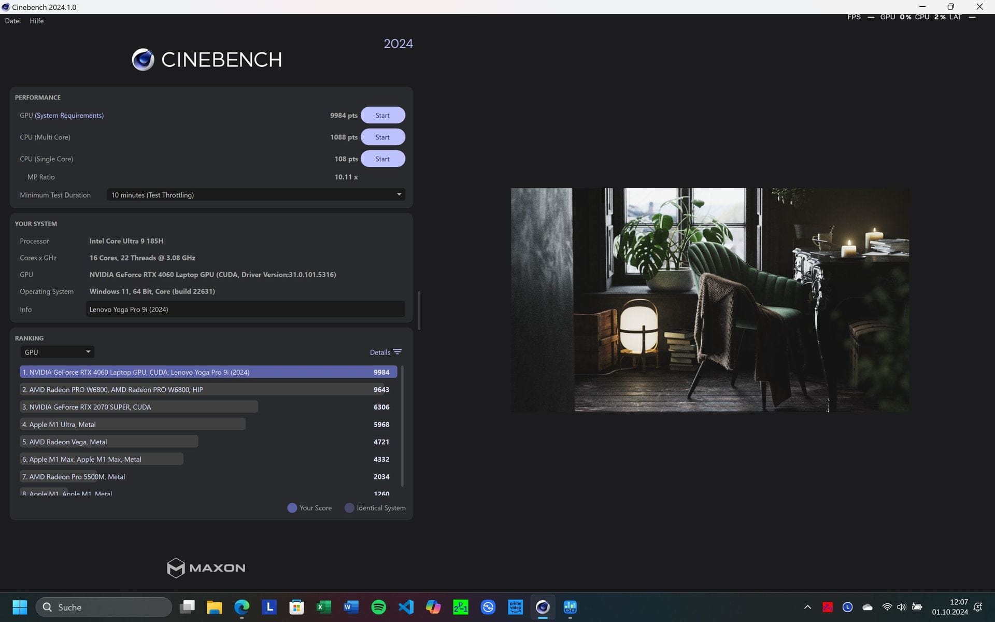Click the Cinebench logo sphere icon
The image size is (995, 622).
[x=143, y=60]
